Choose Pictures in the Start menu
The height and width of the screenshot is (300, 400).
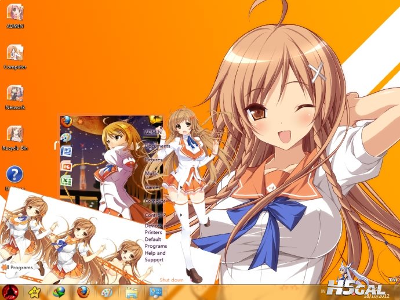point(154,160)
